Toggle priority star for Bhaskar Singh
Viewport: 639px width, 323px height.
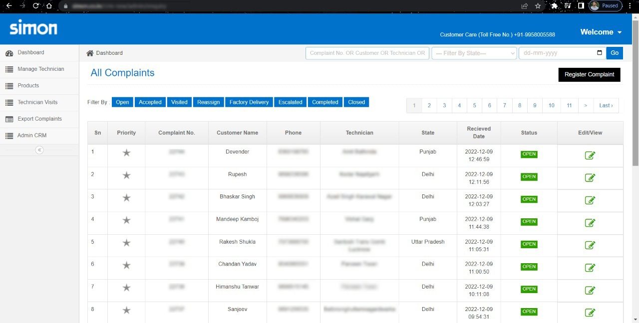126,198
